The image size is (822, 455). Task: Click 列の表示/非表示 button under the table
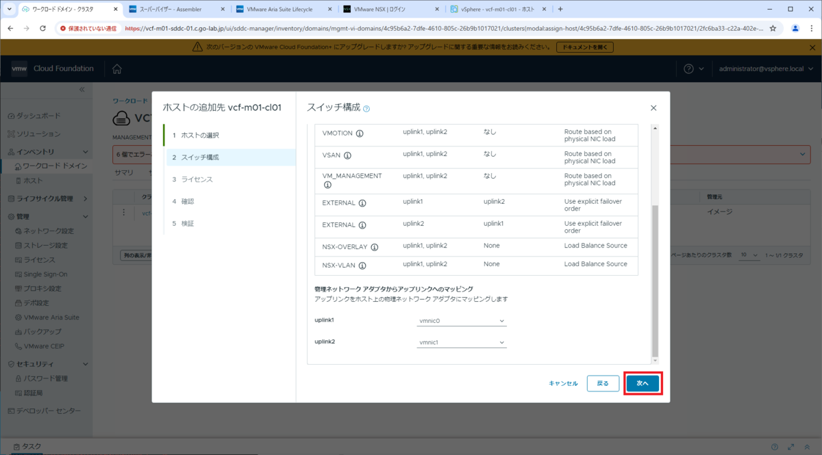click(136, 255)
